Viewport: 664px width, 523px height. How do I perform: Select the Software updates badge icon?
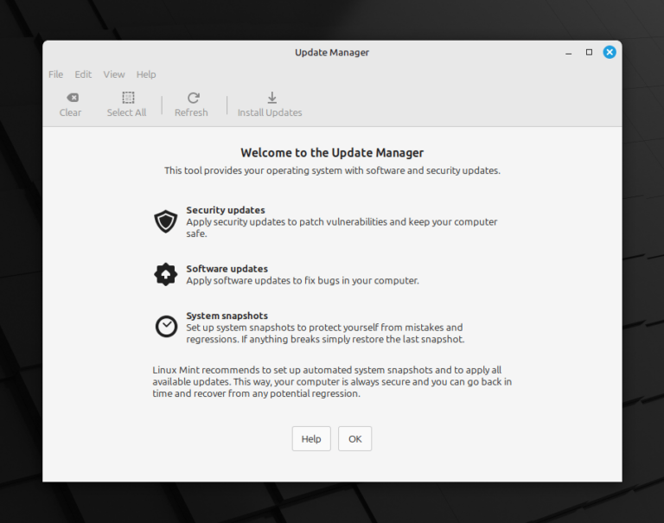pyautogui.click(x=165, y=274)
